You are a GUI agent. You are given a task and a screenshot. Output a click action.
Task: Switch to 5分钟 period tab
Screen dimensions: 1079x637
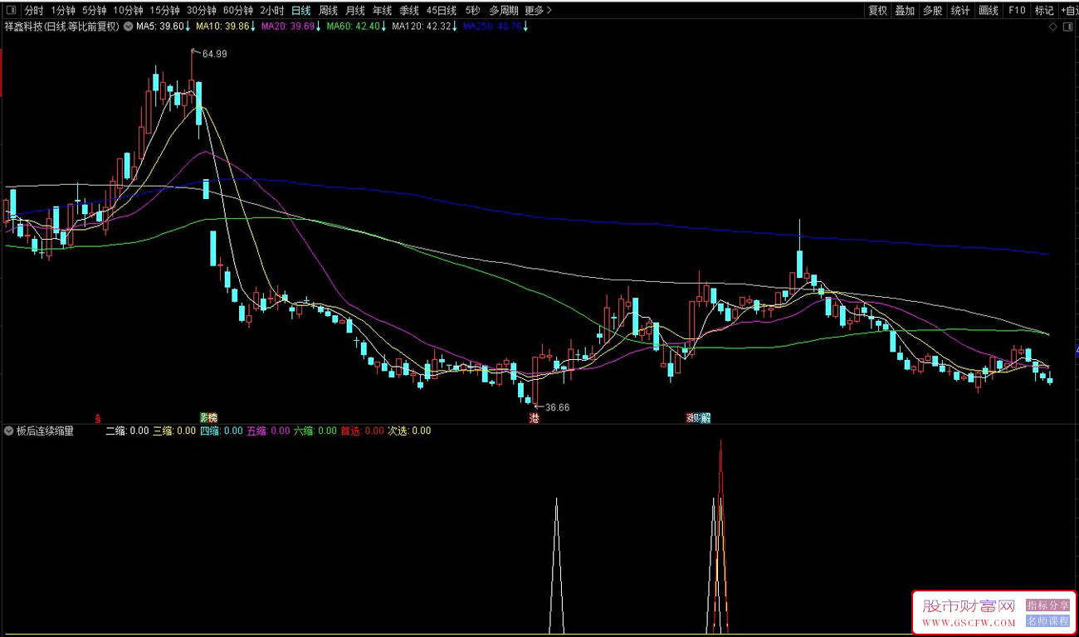94,11
